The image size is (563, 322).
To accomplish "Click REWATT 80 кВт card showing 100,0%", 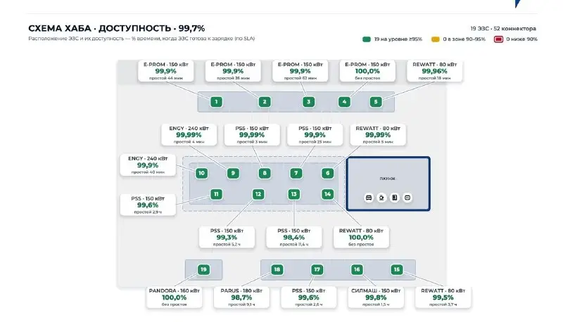I will (x=361, y=238).
